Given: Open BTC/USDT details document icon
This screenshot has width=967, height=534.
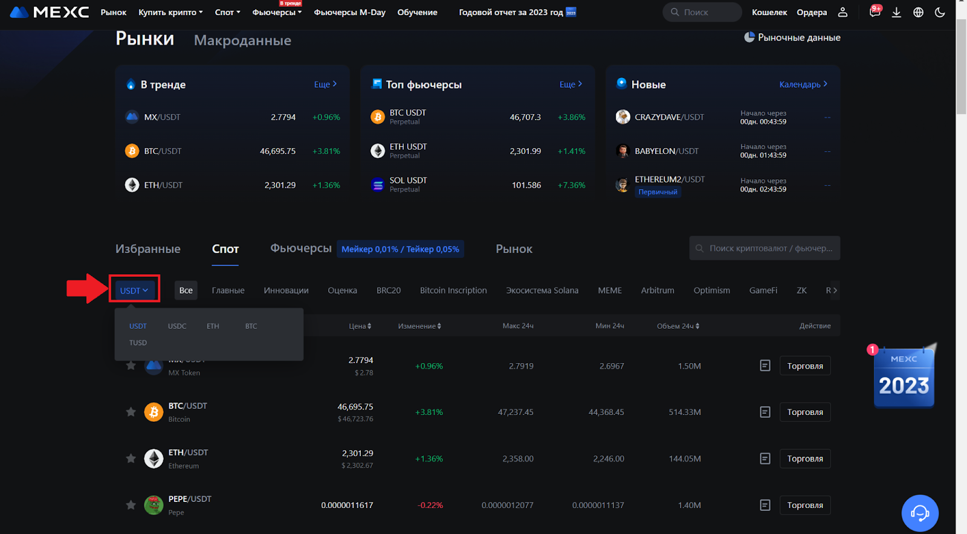Looking at the screenshot, I should click(765, 412).
